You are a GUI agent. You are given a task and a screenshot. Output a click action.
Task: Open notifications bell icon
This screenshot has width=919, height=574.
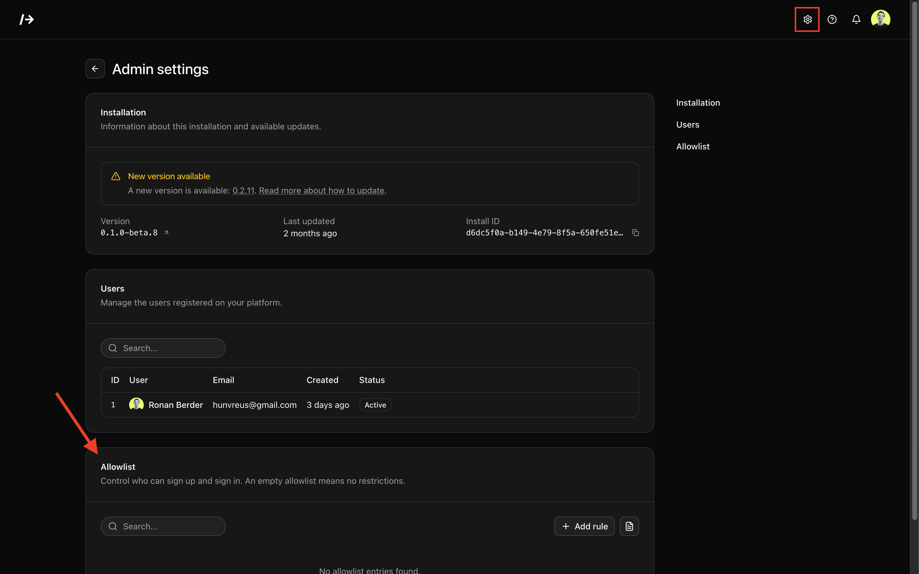pyautogui.click(x=856, y=19)
